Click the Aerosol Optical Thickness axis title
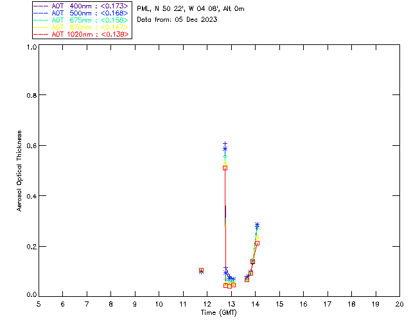The image size is (411, 329). 19,171
